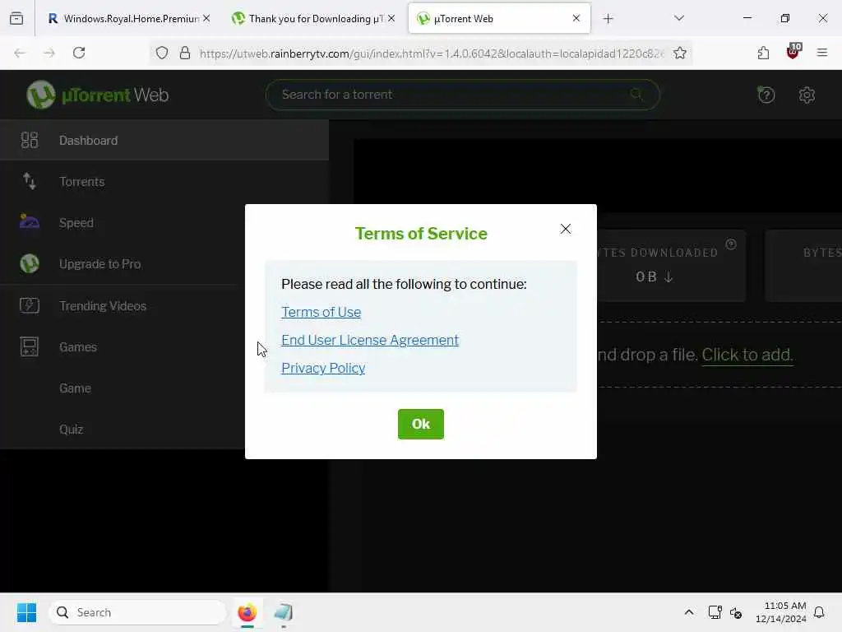Viewport: 842px width, 632px height.
Task: Select Game sub-item in sidebar
Action: pyautogui.click(x=75, y=388)
